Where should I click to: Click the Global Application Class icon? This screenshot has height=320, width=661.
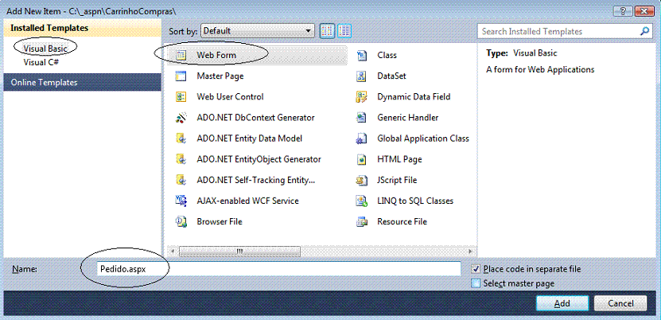tap(362, 139)
